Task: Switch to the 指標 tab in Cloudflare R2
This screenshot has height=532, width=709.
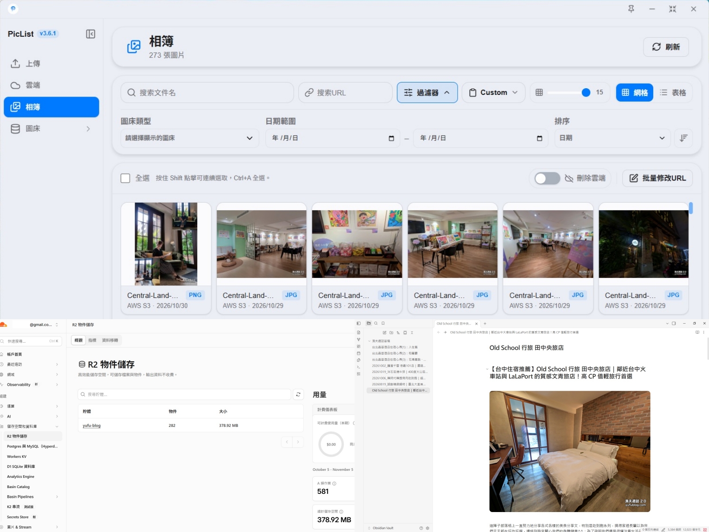Action: click(92, 340)
